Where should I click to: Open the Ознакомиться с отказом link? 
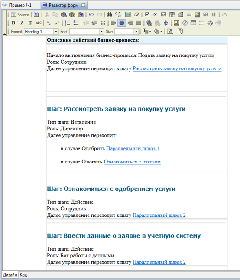pyautogui.click(x=132, y=162)
